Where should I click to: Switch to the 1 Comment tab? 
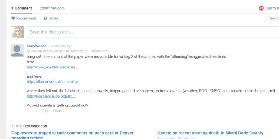pos(22,8)
